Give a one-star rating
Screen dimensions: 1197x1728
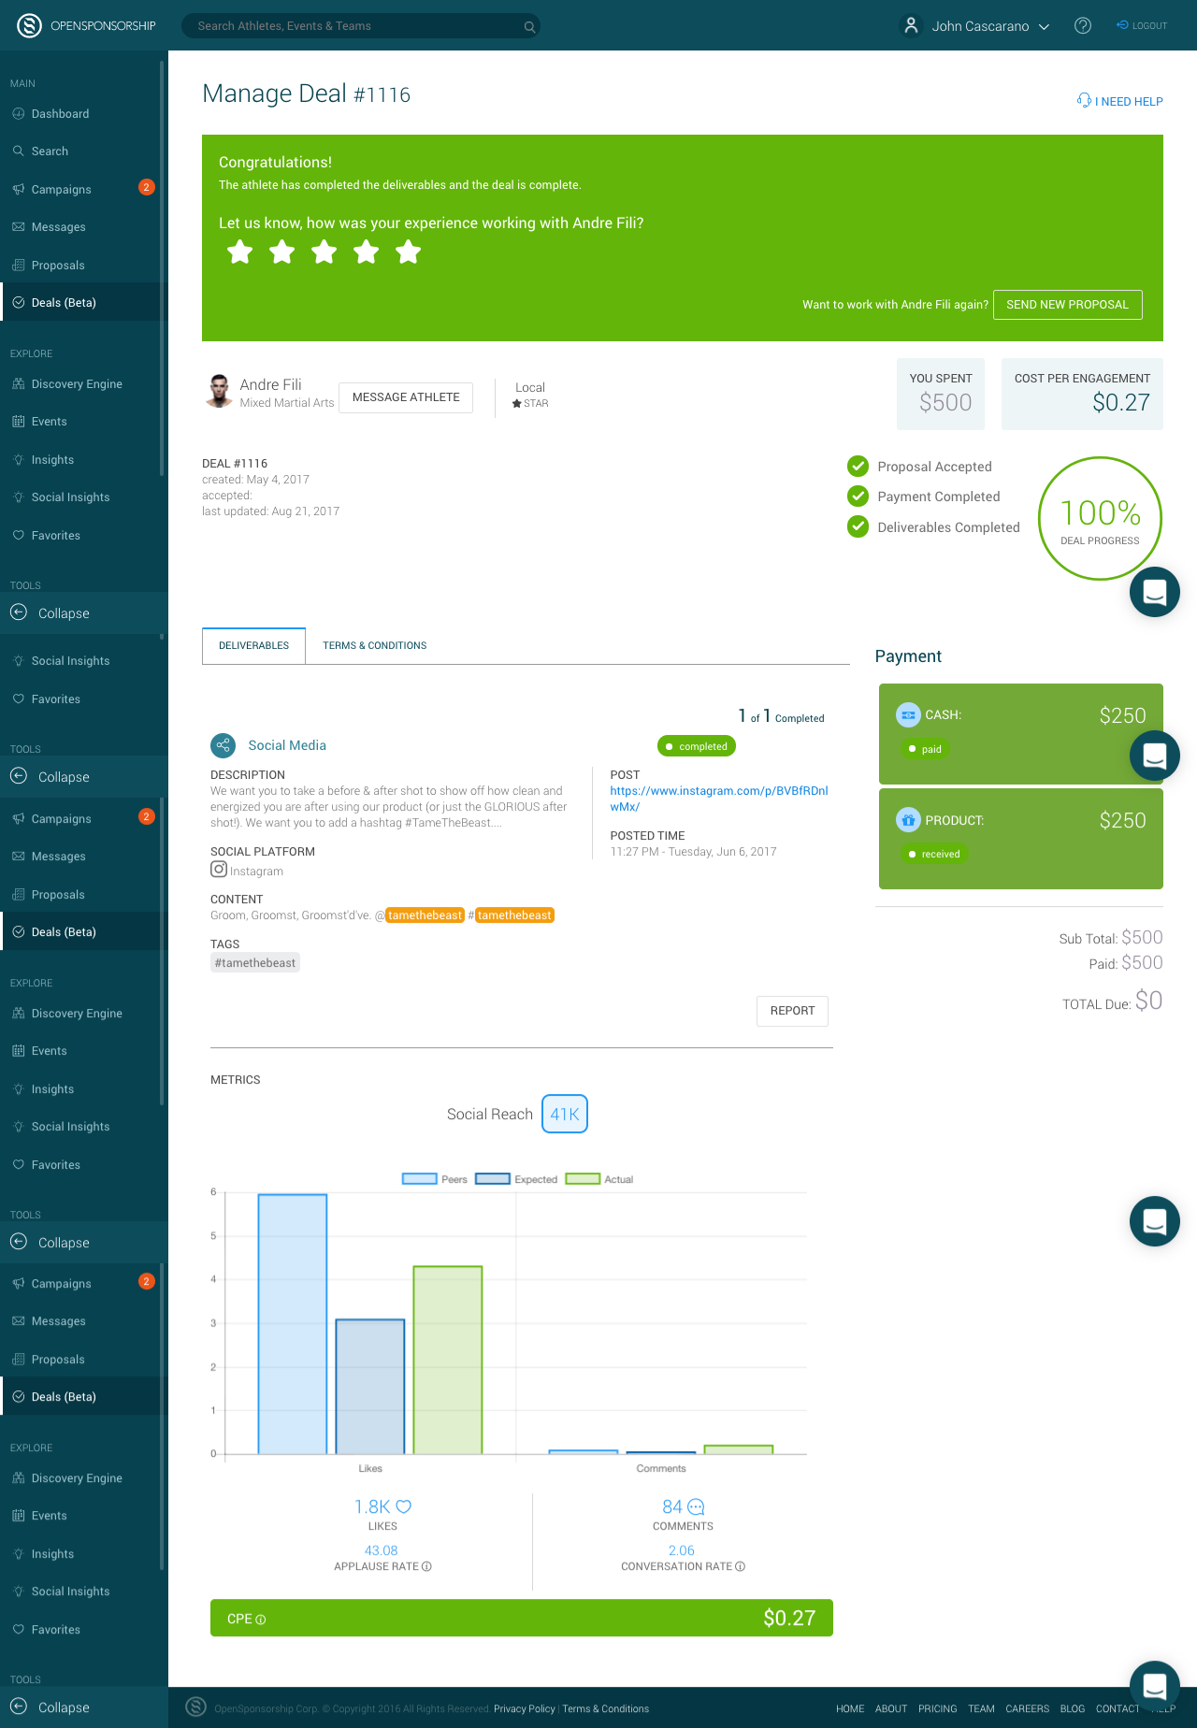click(x=240, y=252)
